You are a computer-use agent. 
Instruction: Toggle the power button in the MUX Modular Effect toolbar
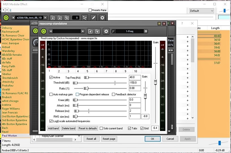click(x=6, y=18)
